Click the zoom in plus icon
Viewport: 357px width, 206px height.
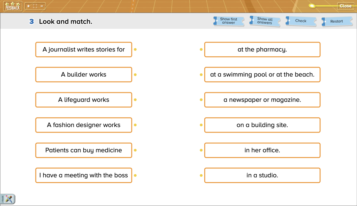28,6
